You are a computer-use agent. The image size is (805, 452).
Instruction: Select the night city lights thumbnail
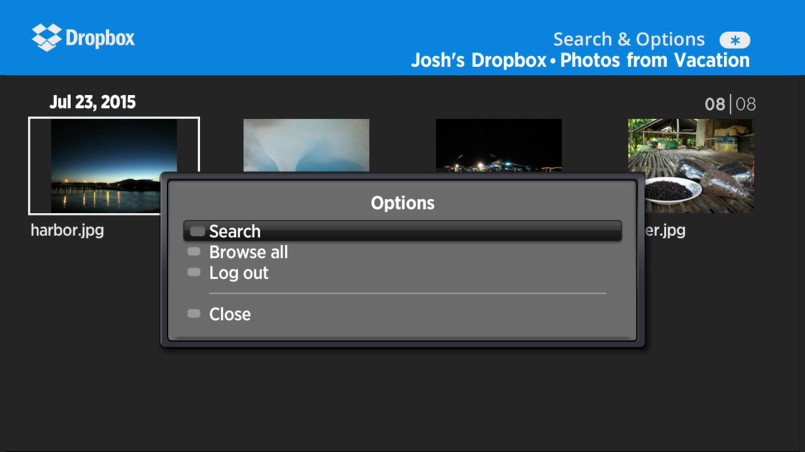pos(499,145)
